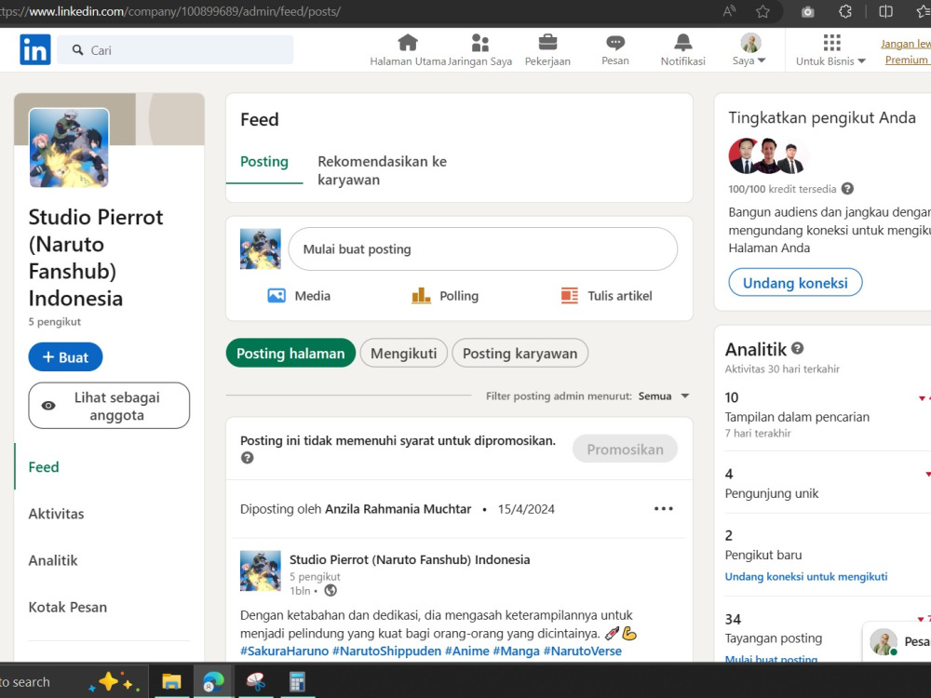Open Premium link in top bar

pos(906,60)
